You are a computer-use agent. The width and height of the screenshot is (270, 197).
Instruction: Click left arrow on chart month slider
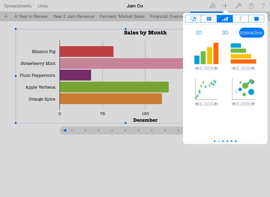65,130
